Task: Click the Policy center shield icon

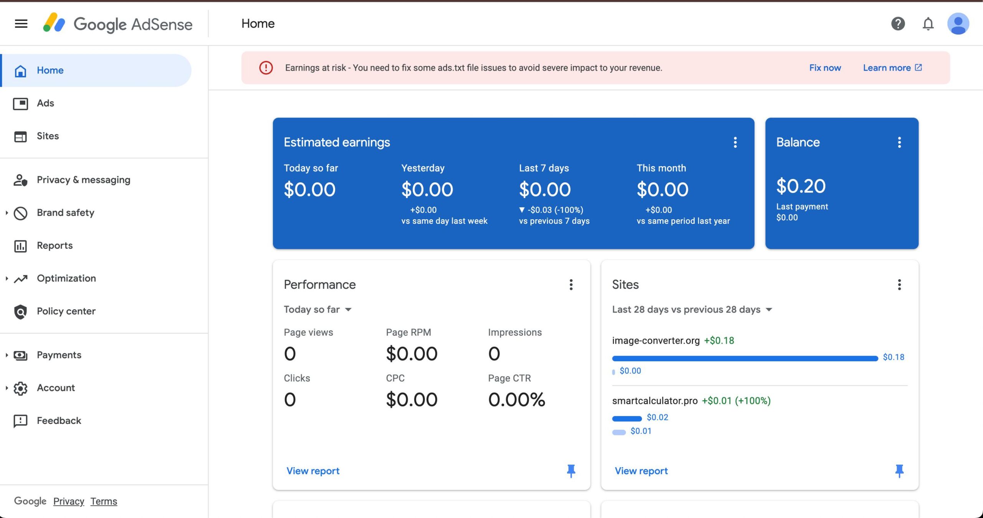Action: pos(20,312)
